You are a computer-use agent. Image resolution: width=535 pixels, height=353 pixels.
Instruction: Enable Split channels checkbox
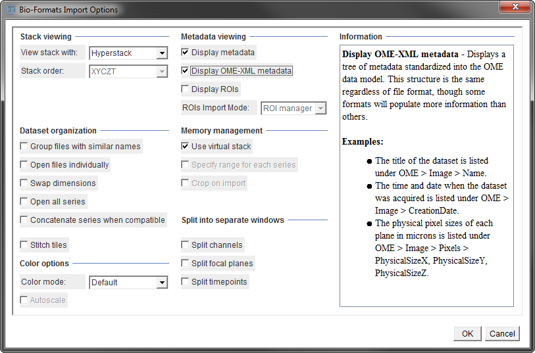point(186,245)
